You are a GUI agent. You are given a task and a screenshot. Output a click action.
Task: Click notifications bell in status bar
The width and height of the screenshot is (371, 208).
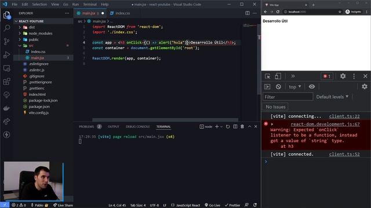255,205
